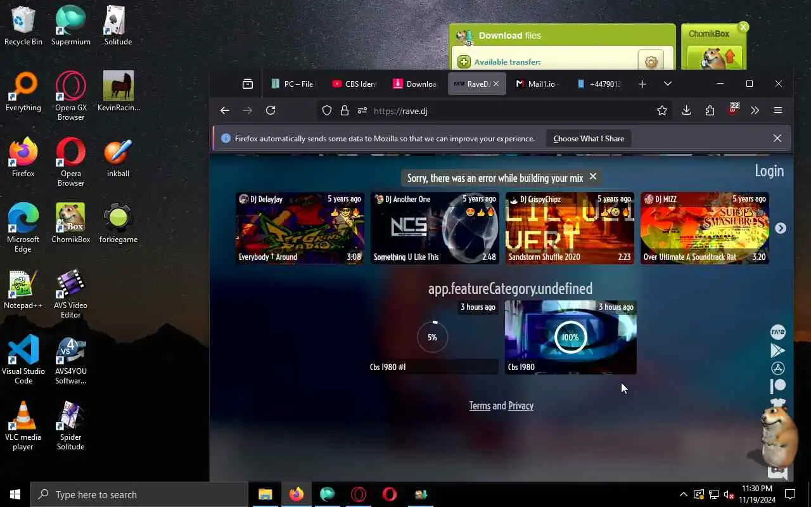Open Firefox downloads panel
Viewport: 811px width, 507px height.
point(686,110)
